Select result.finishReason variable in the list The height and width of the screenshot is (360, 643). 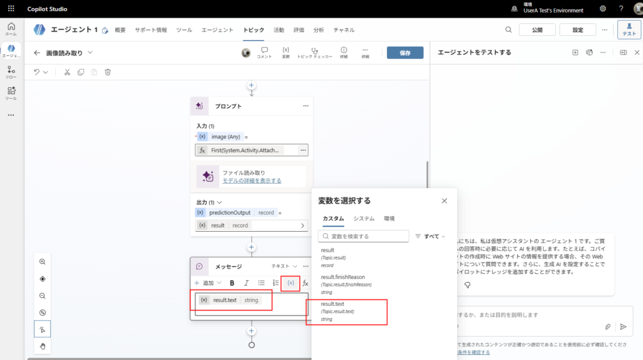click(347, 285)
